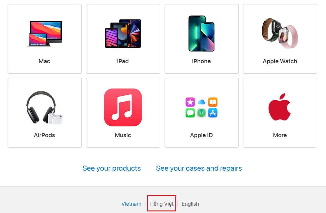This screenshot has height=213, width=326.
Task: Open See your cases and repairs
Action: pos(199,168)
